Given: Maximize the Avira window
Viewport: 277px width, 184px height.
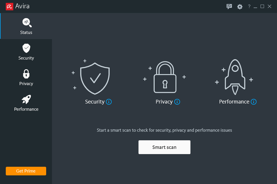Looking at the screenshot, I should click(262, 7).
